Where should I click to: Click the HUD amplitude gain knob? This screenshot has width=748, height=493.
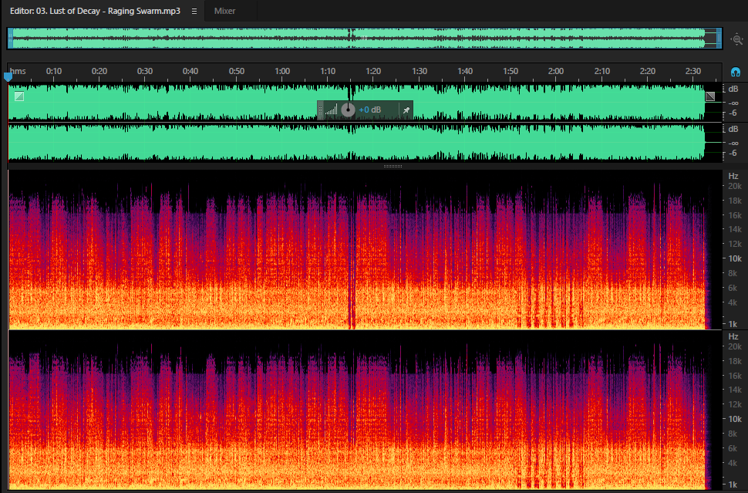point(349,110)
